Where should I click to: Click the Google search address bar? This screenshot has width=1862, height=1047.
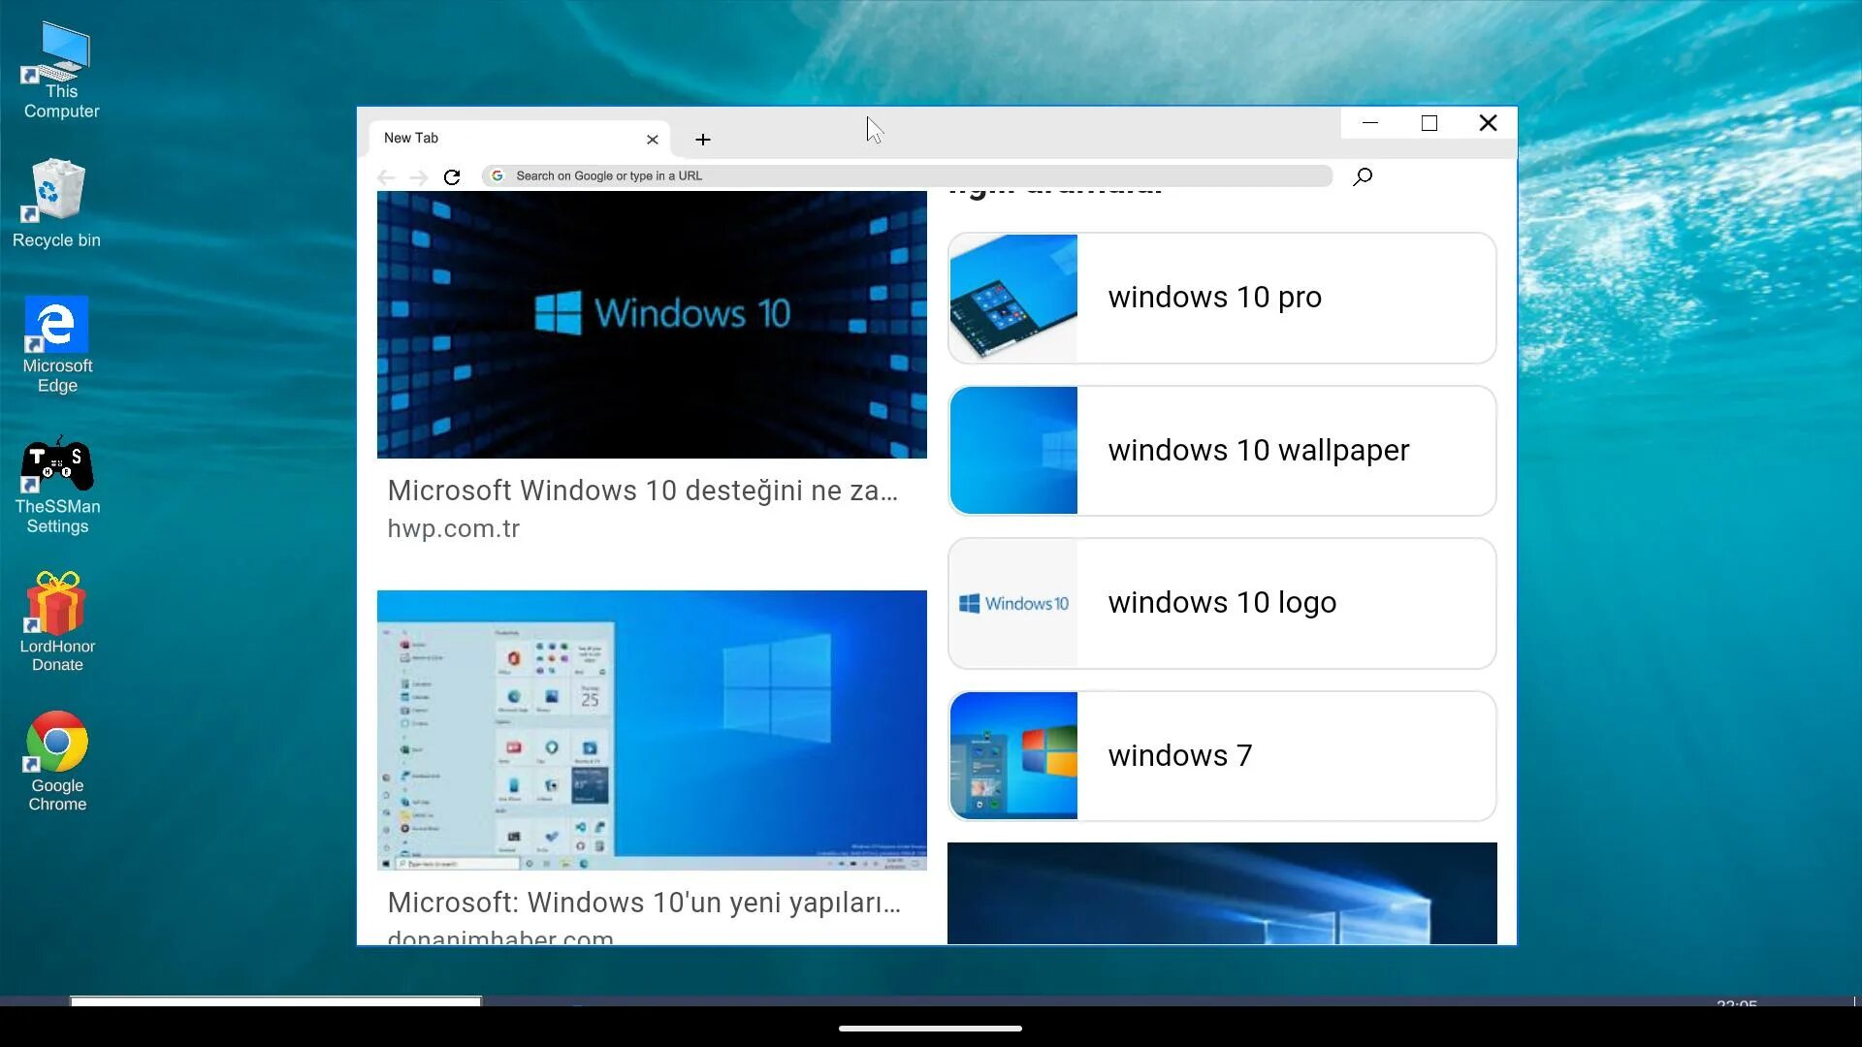point(907,176)
